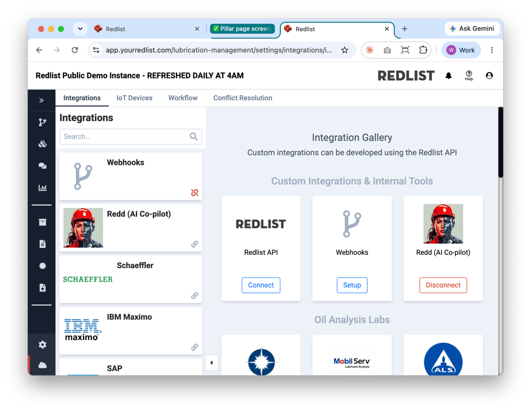This screenshot has width=531, height=412.
Task: Click the address bar URL
Action: tap(219, 50)
